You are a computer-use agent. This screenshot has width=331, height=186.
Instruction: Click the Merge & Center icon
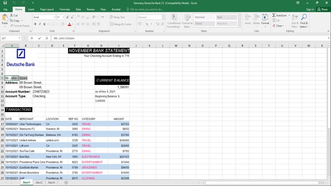(111, 24)
